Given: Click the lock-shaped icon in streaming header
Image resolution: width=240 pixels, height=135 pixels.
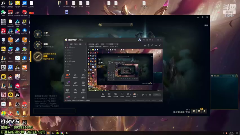Looking at the screenshot, I should (x=148, y=46).
